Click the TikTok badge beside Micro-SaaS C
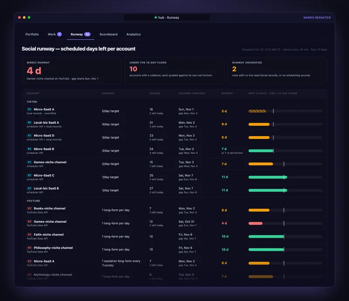349x301 pixels. click(x=29, y=175)
